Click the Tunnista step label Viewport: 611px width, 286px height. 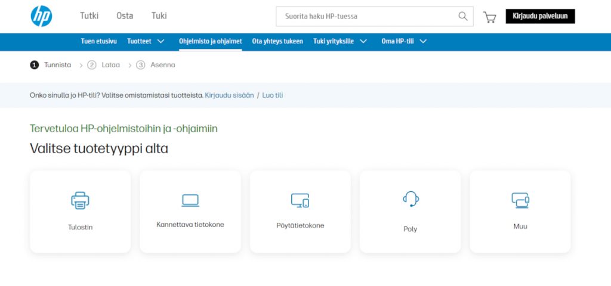57,65
